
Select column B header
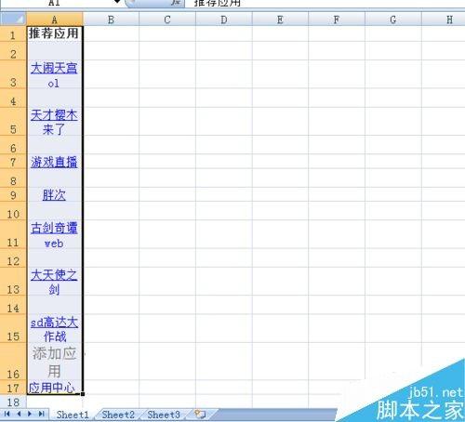pyautogui.click(x=111, y=20)
